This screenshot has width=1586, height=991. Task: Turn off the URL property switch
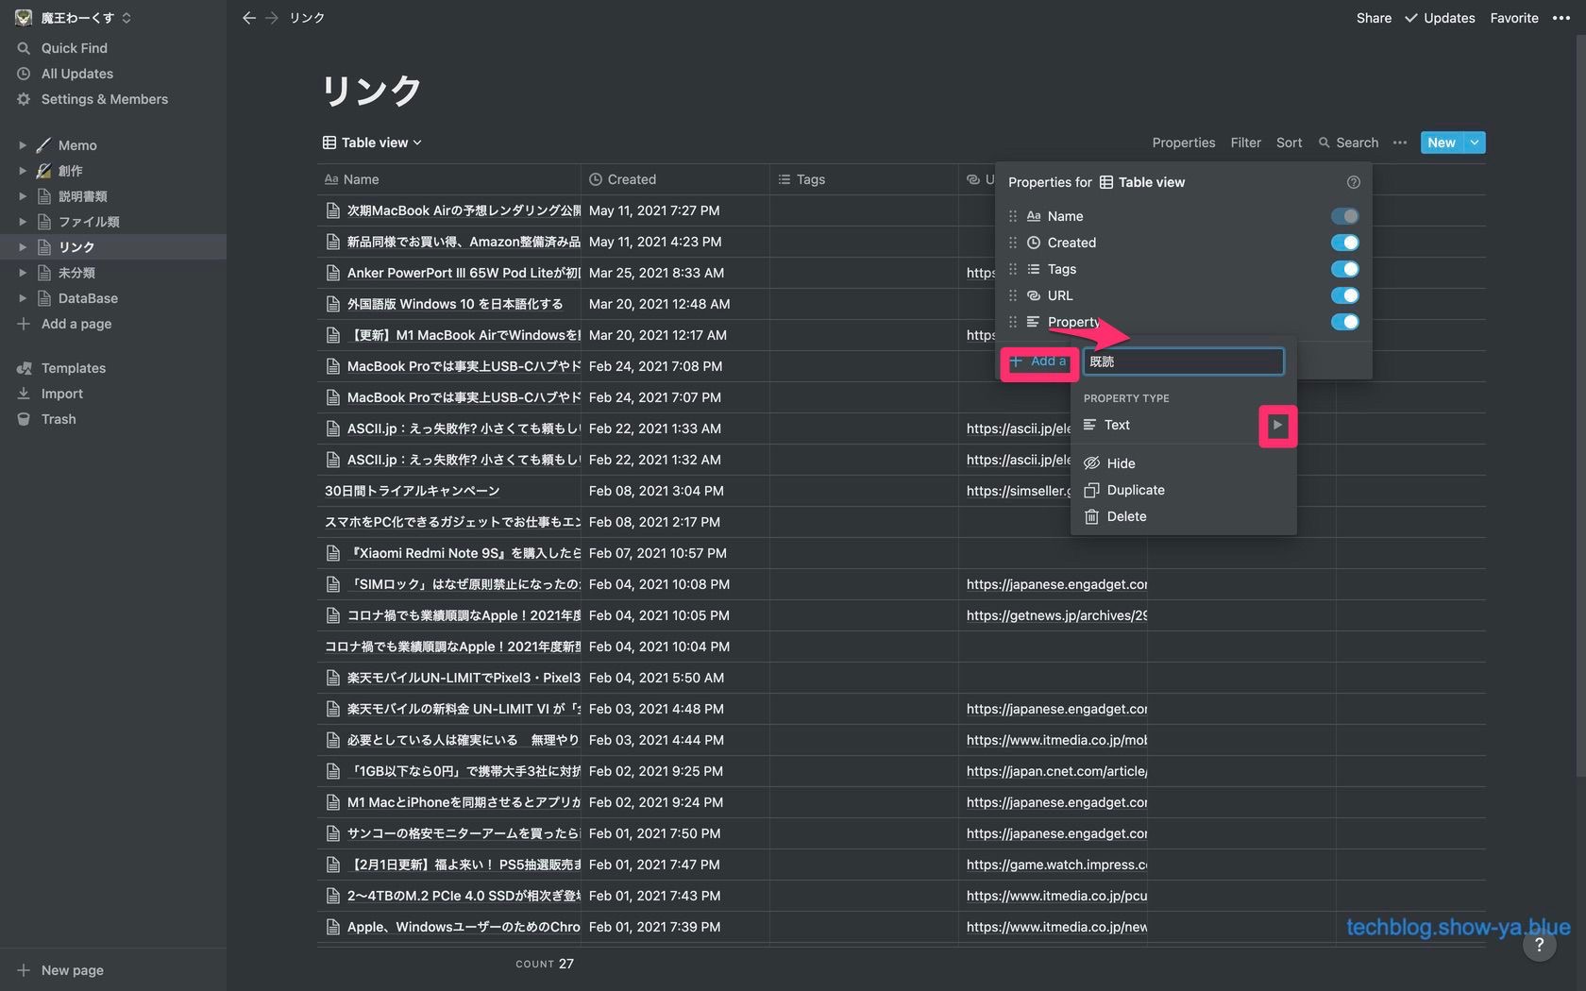[x=1344, y=295]
